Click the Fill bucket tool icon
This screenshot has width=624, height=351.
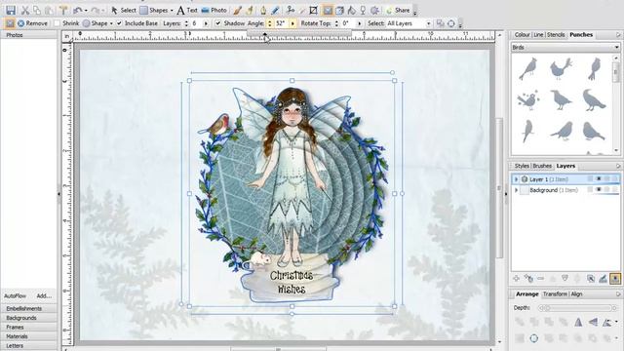[x=352, y=11]
